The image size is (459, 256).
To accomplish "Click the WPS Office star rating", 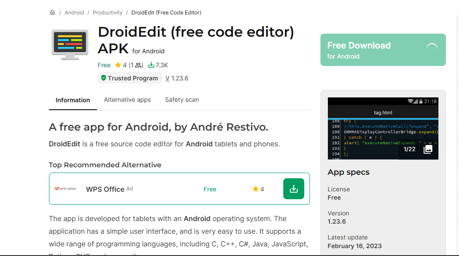I will 258,189.
